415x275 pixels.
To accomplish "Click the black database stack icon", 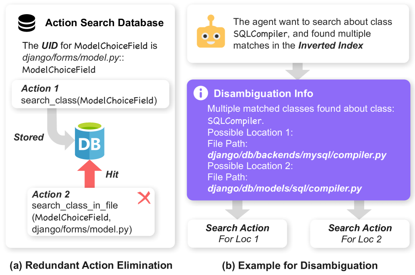I will [27, 22].
